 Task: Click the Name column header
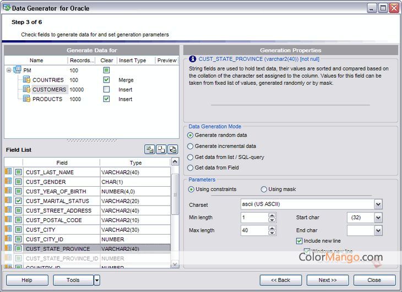pyautogui.click(x=36, y=60)
